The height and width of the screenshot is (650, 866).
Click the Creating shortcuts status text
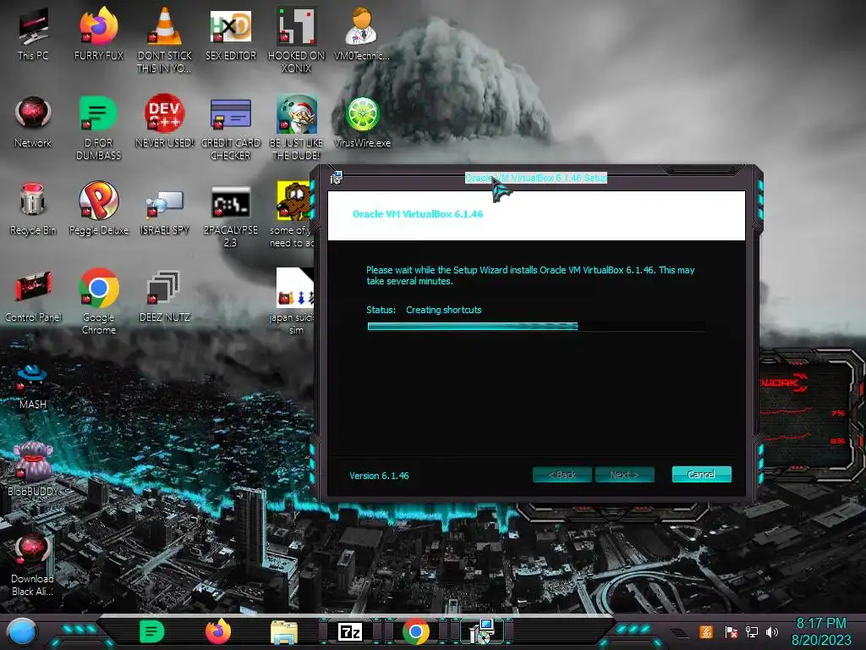(443, 310)
